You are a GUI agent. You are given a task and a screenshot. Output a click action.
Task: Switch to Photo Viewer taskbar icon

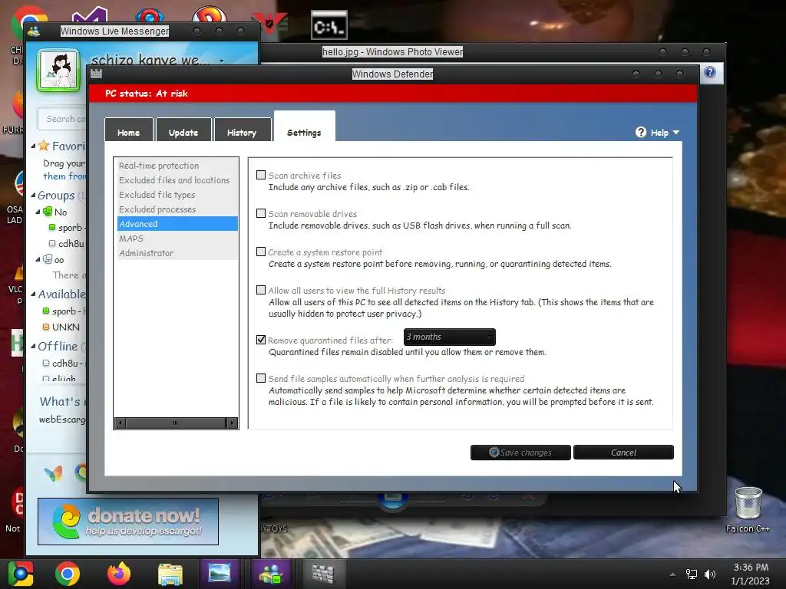(220, 574)
